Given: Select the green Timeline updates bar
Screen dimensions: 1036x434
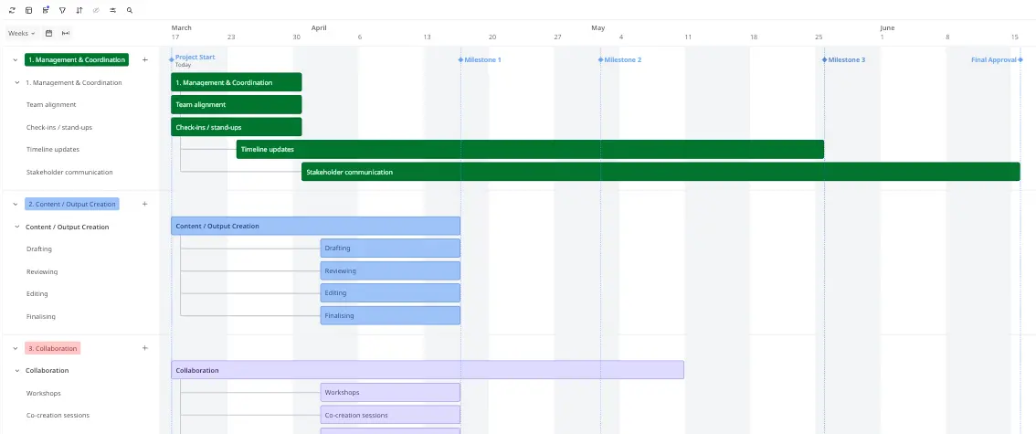Looking at the screenshot, I should pyautogui.click(x=530, y=149).
